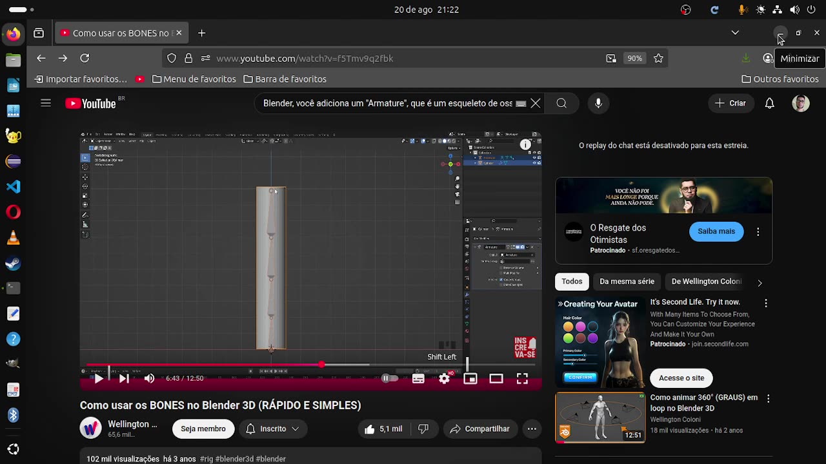Viewport: 826px width, 464px height.
Task: Bookmark this page with star icon
Action: pyautogui.click(x=658, y=58)
